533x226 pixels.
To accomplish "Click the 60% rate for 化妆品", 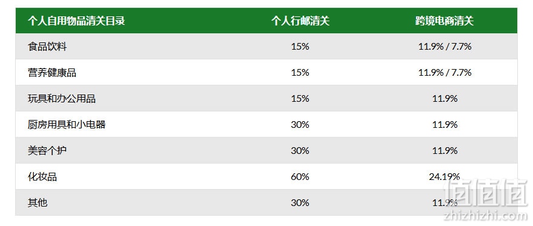I will click(x=300, y=177).
